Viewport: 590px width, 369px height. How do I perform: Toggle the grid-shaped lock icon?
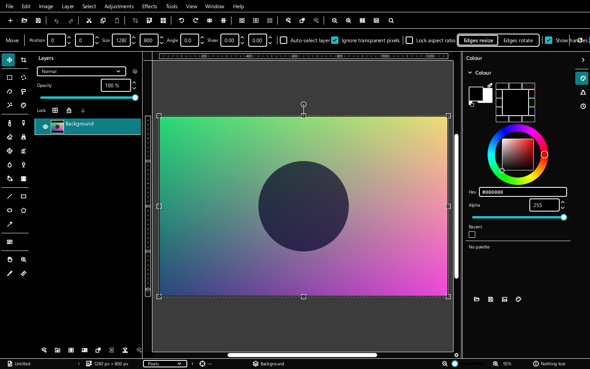click(x=55, y=110)
